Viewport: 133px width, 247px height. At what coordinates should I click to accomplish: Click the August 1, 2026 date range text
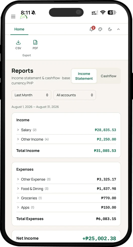[35, 107]
